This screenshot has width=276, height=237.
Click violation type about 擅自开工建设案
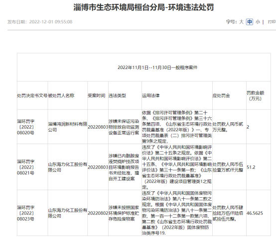pos(124,167)
